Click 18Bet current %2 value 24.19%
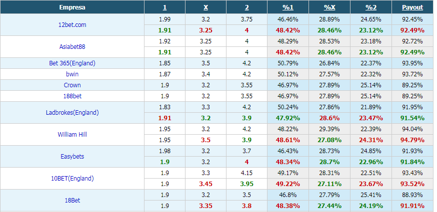The width and height of the screenshot is (437, 212). click(x=371, y=206)
